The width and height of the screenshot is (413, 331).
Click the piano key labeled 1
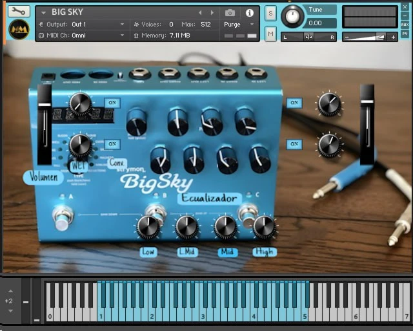pyautogui.click(x=101, y=316)
